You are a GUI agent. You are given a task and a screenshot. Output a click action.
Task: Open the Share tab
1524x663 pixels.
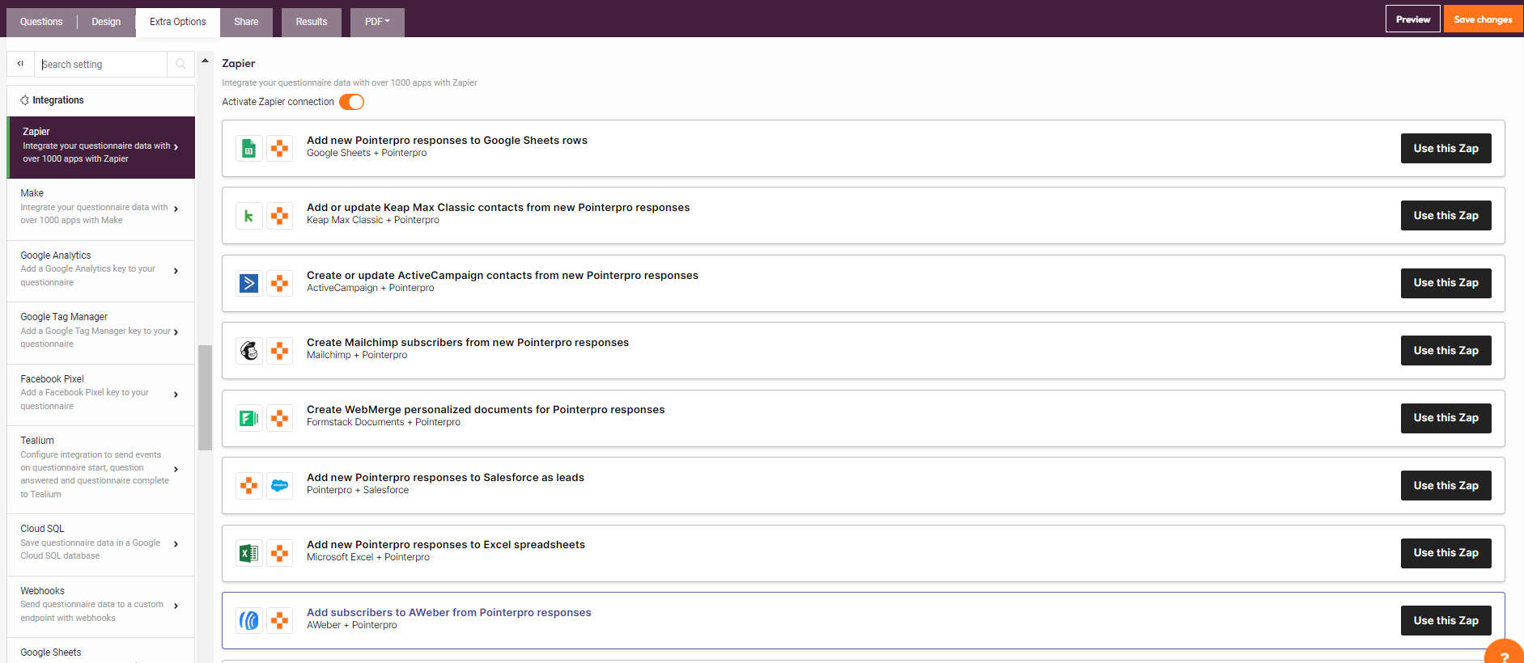point(246,22)
